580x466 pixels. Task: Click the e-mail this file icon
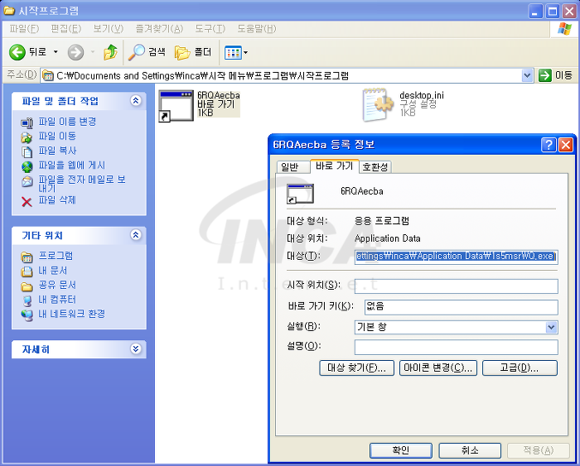27,181
